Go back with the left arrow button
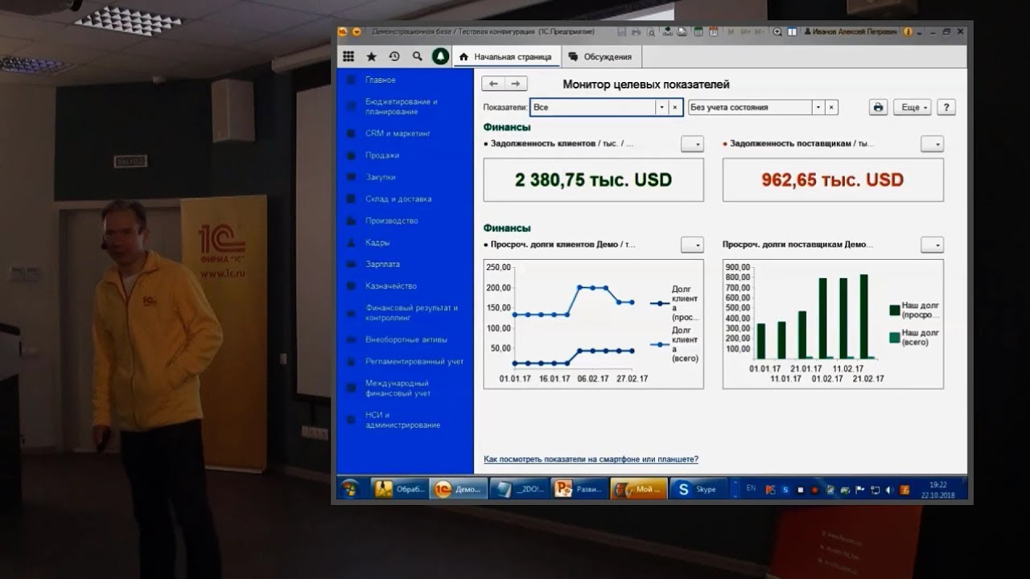This screenshot has width=1030, height=579. [493, 84]
